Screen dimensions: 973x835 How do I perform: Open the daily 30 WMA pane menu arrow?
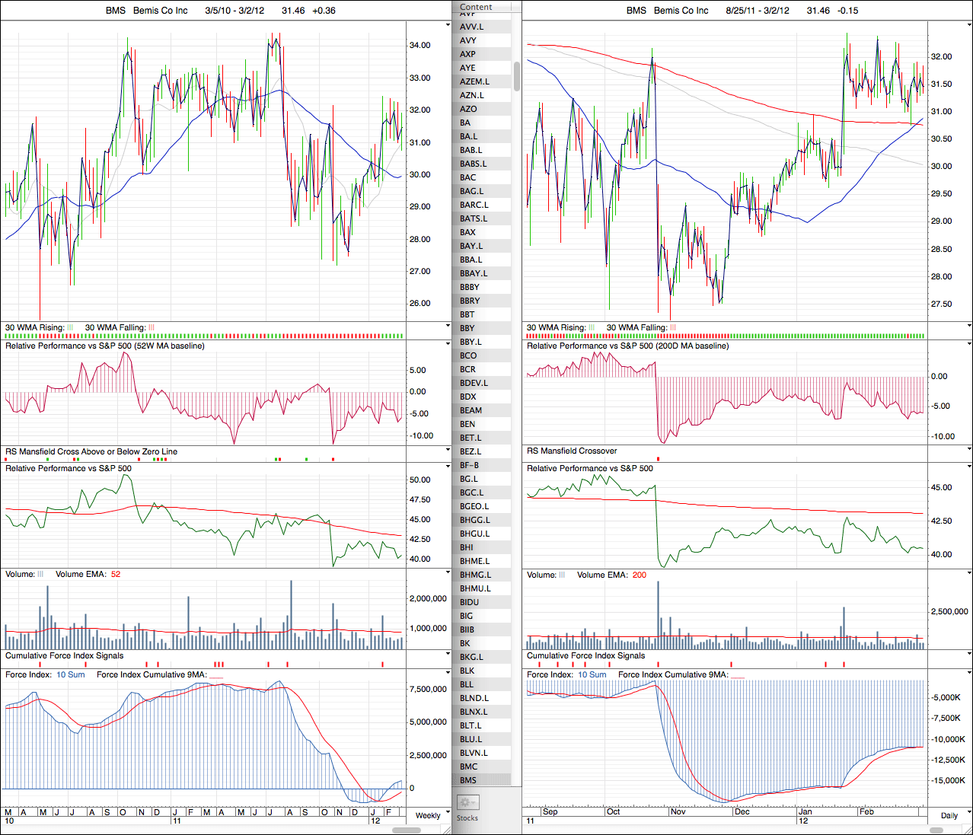[968, 327]
